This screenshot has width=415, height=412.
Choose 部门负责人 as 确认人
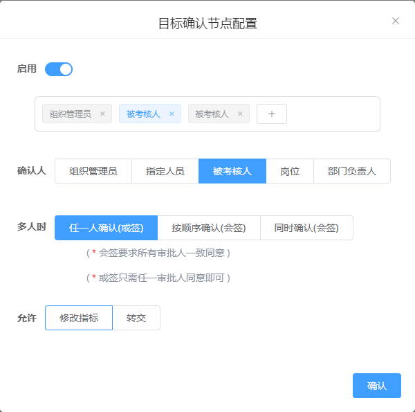[x=351, y=171]
